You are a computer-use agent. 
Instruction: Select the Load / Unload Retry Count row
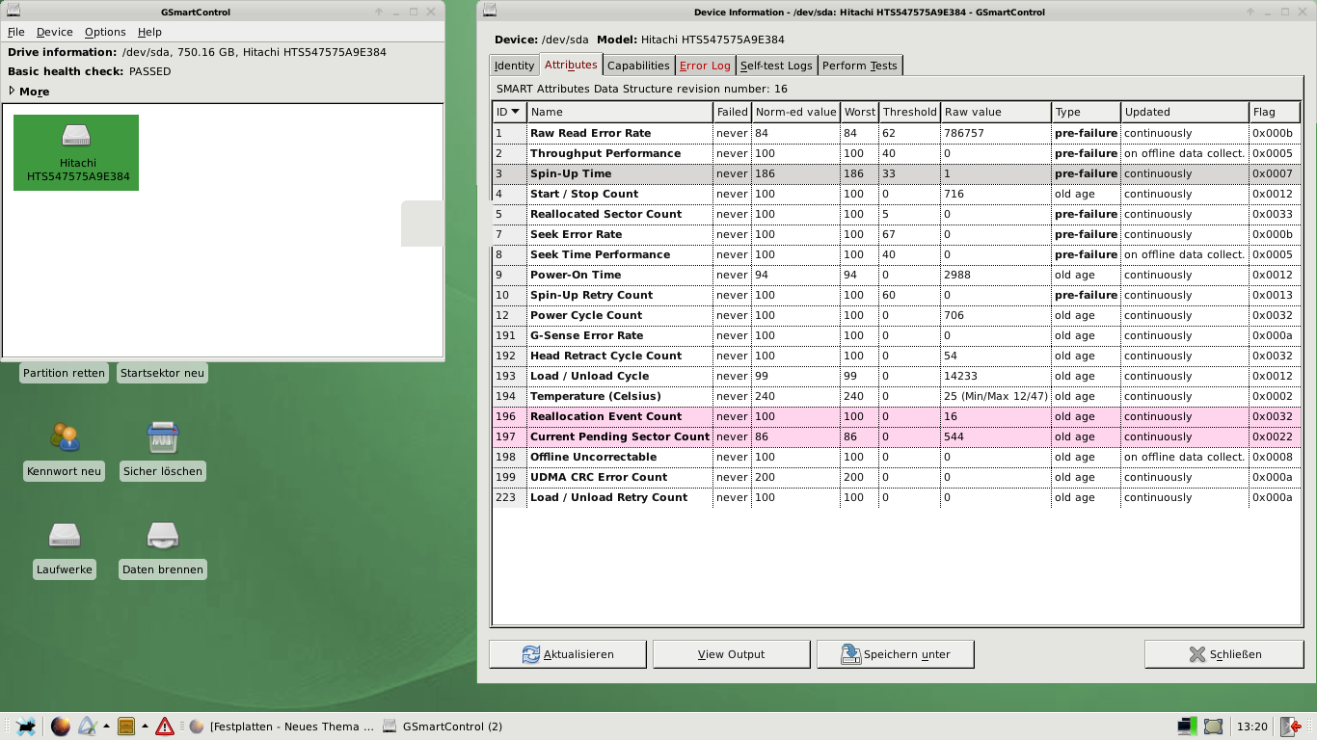click(896, 497)
